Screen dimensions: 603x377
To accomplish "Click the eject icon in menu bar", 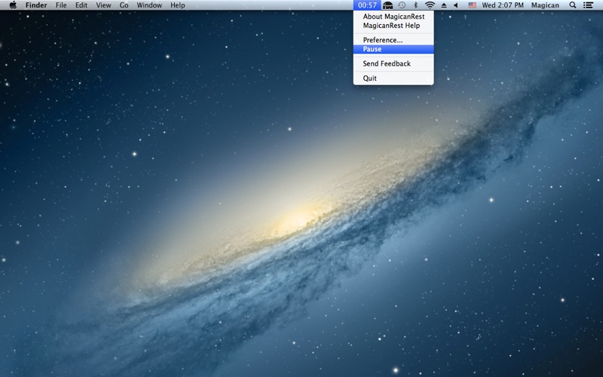I will [444, 5].
